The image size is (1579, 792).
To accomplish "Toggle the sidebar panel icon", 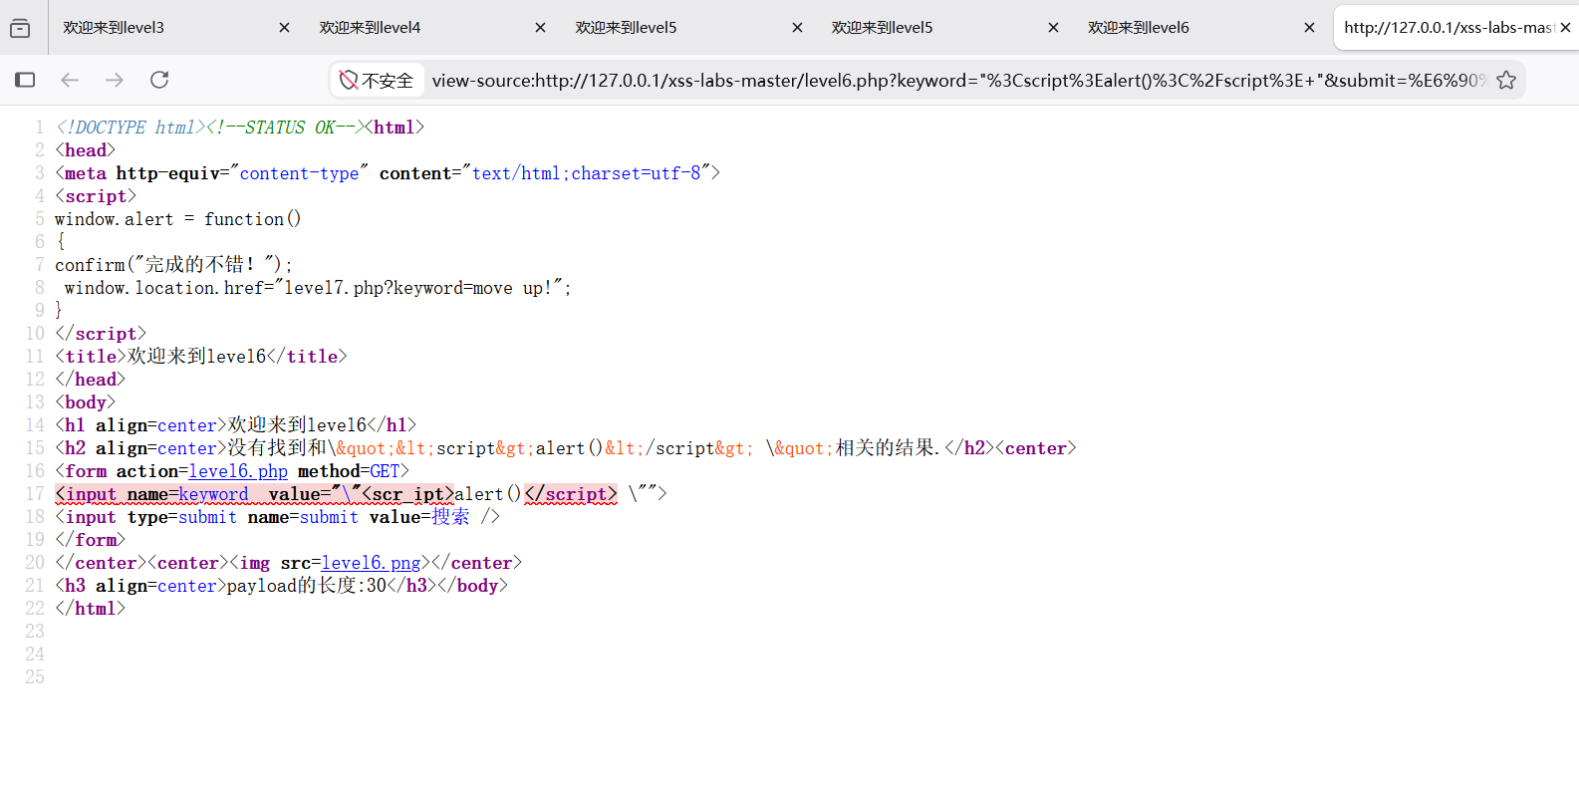I will [x=25, y=80].
